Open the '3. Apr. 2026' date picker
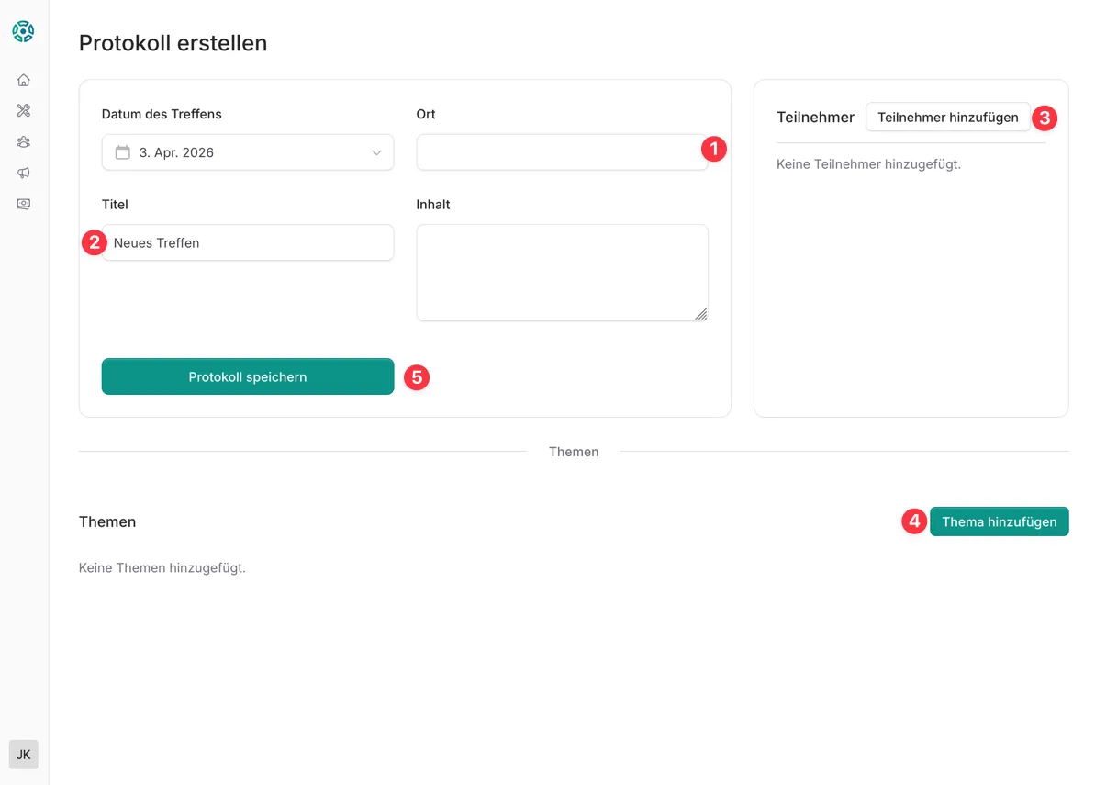Image resolution: width=1095 pixels, height=785 pixels. pyautogui.click(x=248, y=152)
